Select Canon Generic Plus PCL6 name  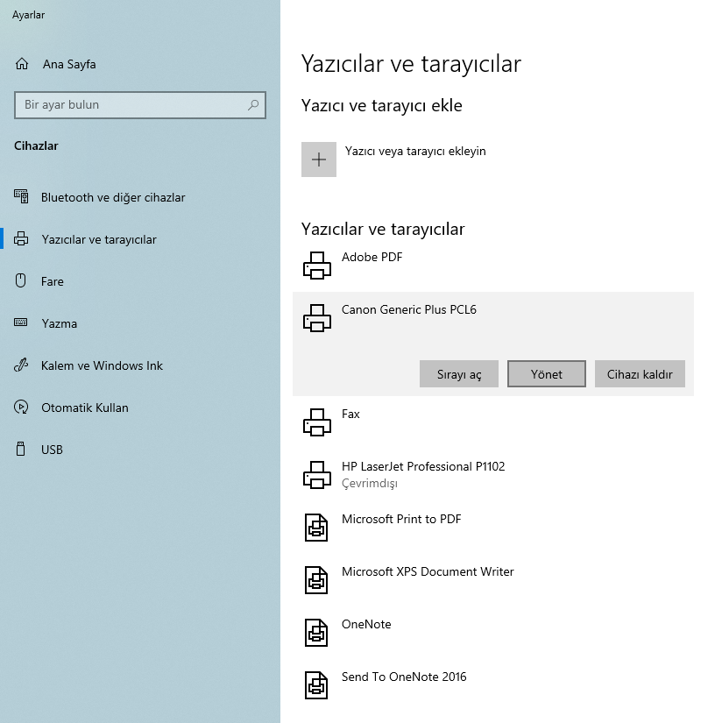click(409, 309)
